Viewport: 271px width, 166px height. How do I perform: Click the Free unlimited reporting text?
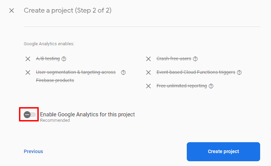(182, 86)
